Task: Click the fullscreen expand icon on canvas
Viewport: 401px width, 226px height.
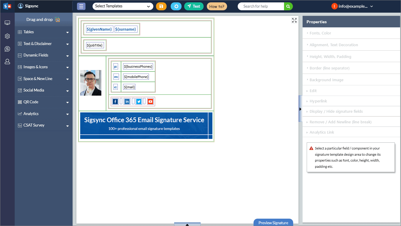Action: [x=294, y=20]
